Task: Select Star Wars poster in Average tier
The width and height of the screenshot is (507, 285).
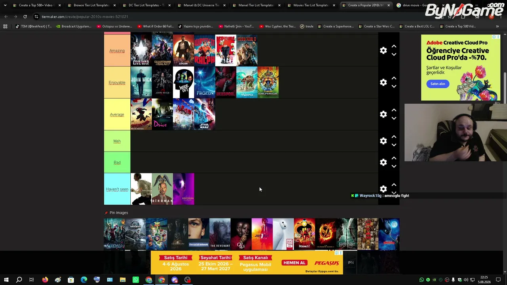Action: [204, 114]
